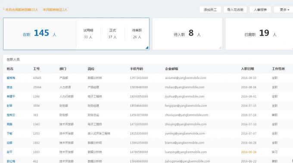Screen dimensions: 293x163
Task: Open the 人事报表 report button
Action: pos(260,10)
